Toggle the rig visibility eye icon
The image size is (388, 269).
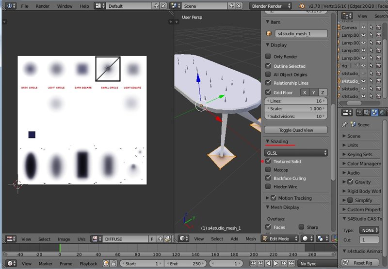coord(363,66)
